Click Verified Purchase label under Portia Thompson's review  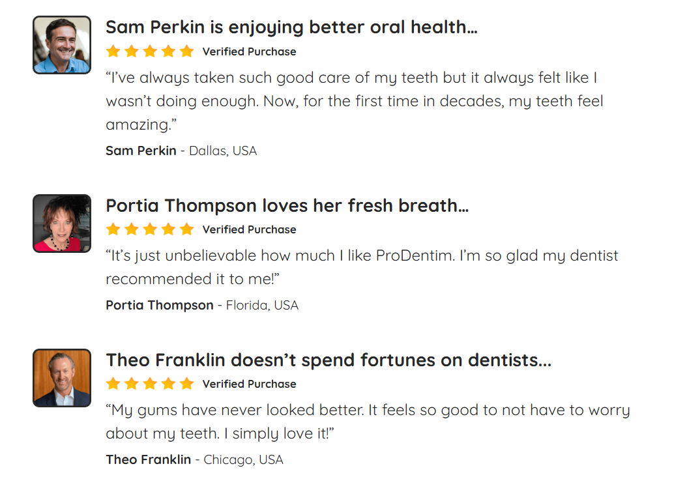(x=249, y=229)
